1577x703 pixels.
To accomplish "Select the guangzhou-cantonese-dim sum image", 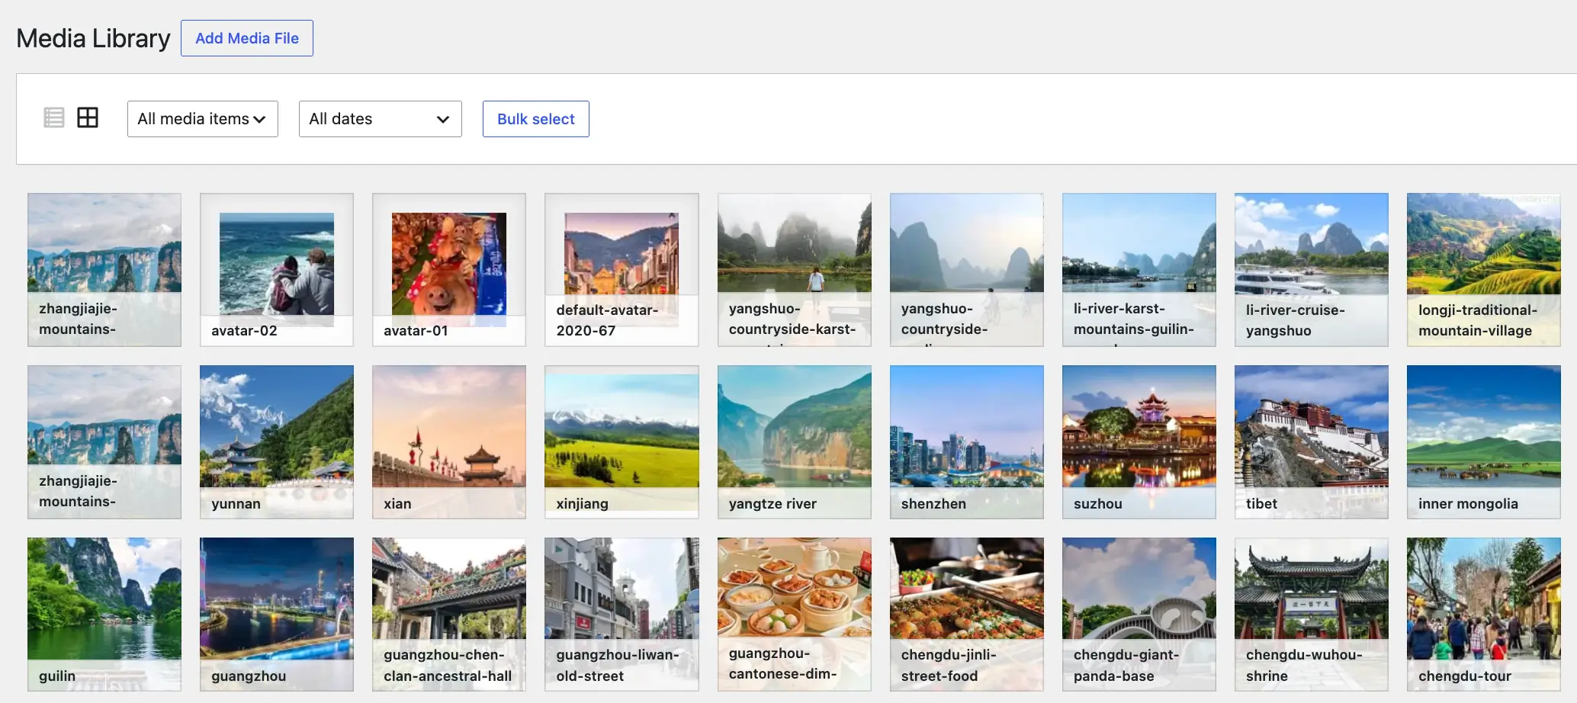I will point(795,615).
